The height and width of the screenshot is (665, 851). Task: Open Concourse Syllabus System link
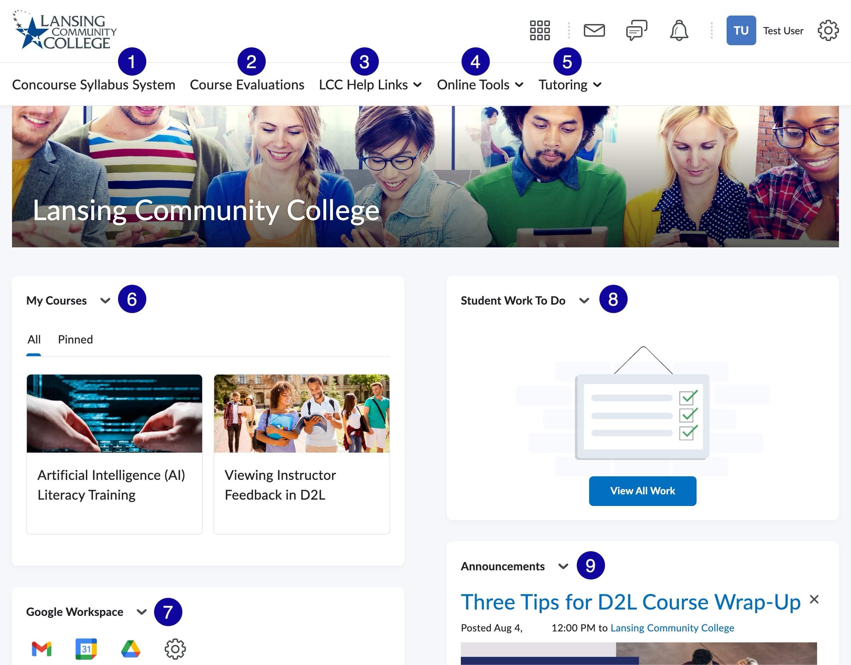pos(94,85)
